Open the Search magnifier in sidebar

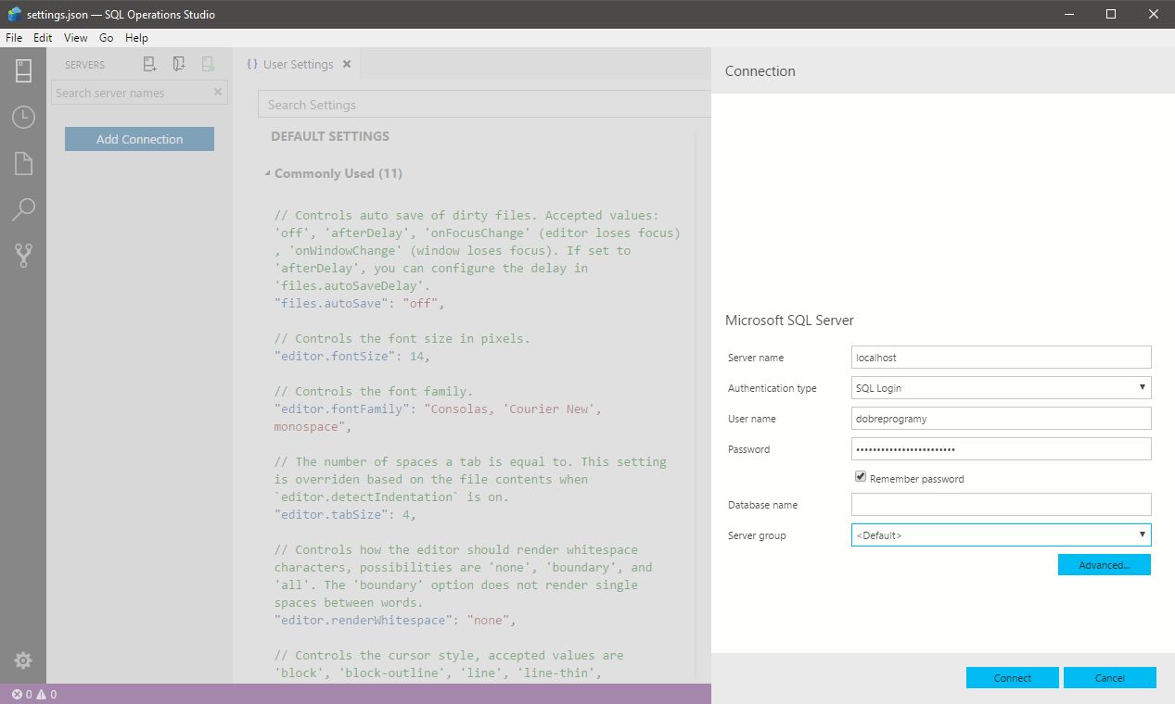click(x=23, y=209)
